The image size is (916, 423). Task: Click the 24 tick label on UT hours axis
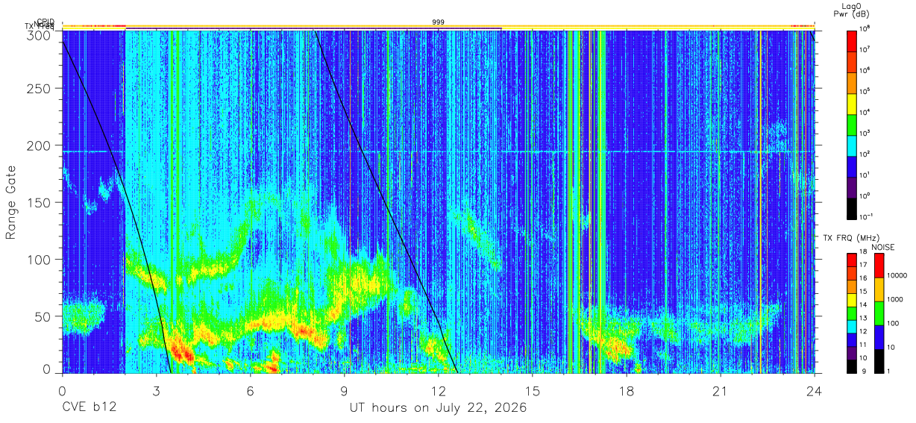pyautogui.click(x=814, y=390)
